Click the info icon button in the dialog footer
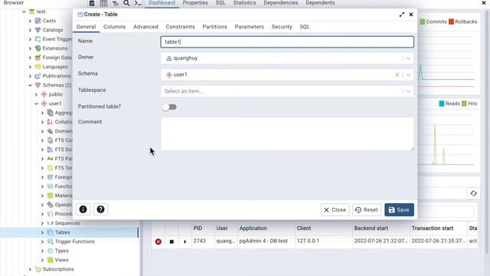 point(83,209)
